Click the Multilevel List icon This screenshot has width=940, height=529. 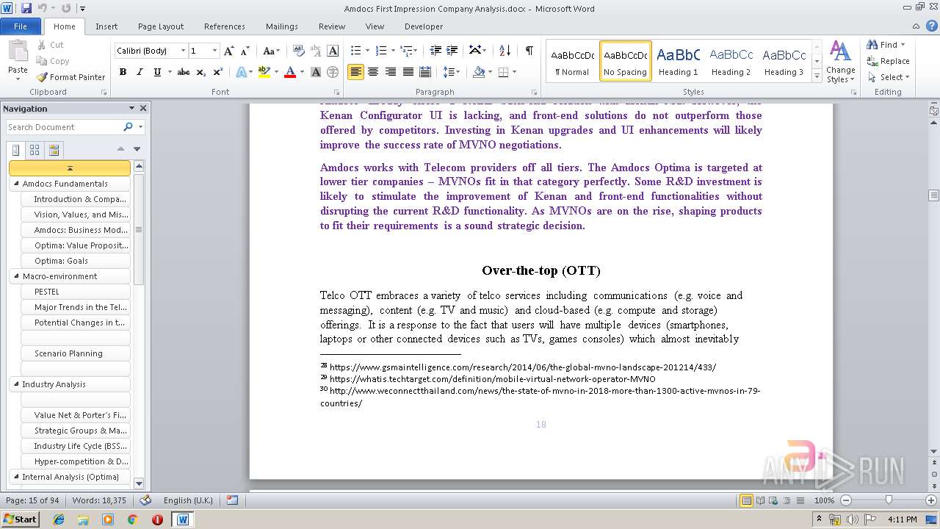coord(406,51)
